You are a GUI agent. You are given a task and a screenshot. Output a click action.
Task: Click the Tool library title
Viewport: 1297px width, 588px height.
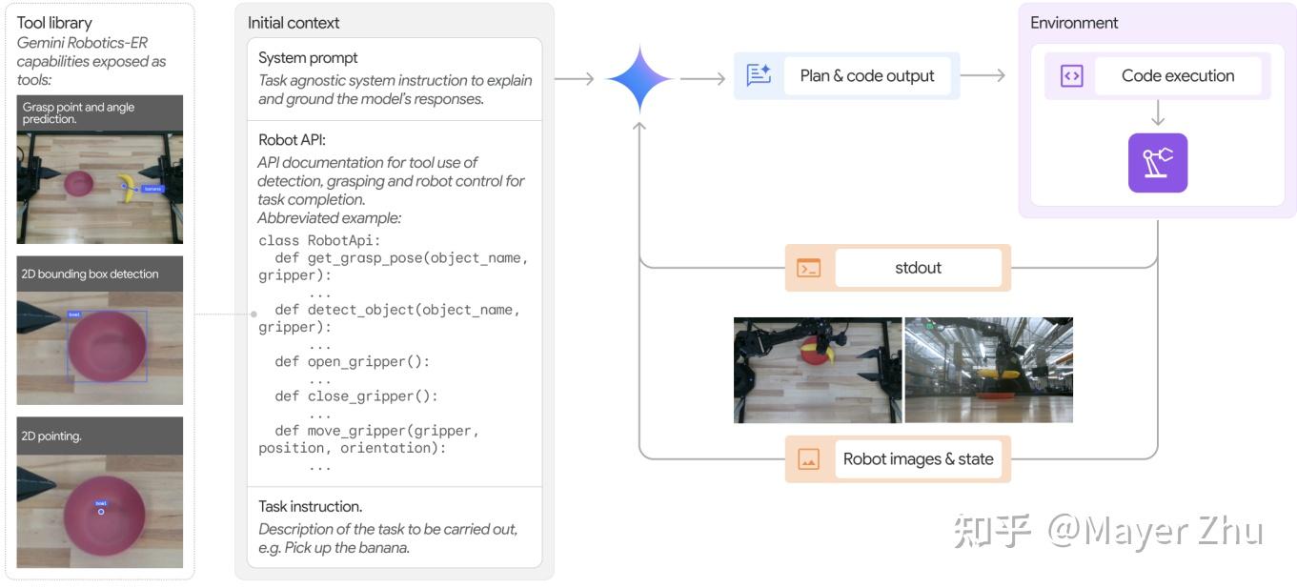pyautogui.click(x=54, y=23)
